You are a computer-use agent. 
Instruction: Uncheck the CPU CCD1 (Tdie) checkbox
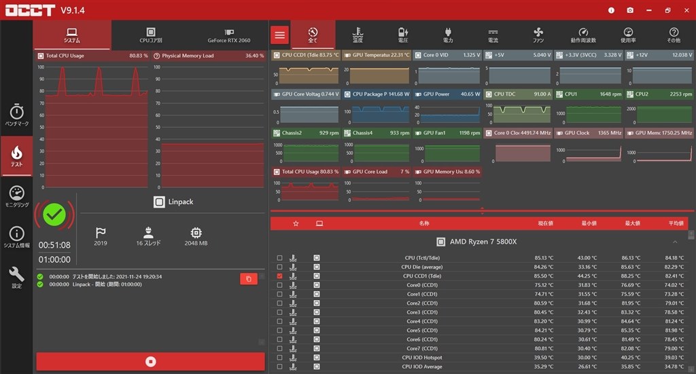pos(279,276)
